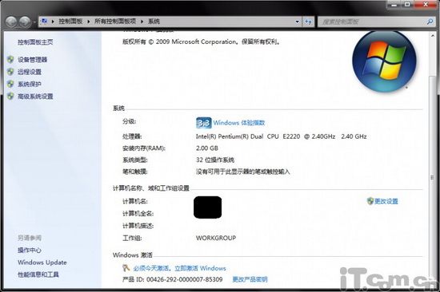Viewport: 440px width, 292px height.
Task: Click the 2.00 GB RAM value
Action: coord(207,148)
